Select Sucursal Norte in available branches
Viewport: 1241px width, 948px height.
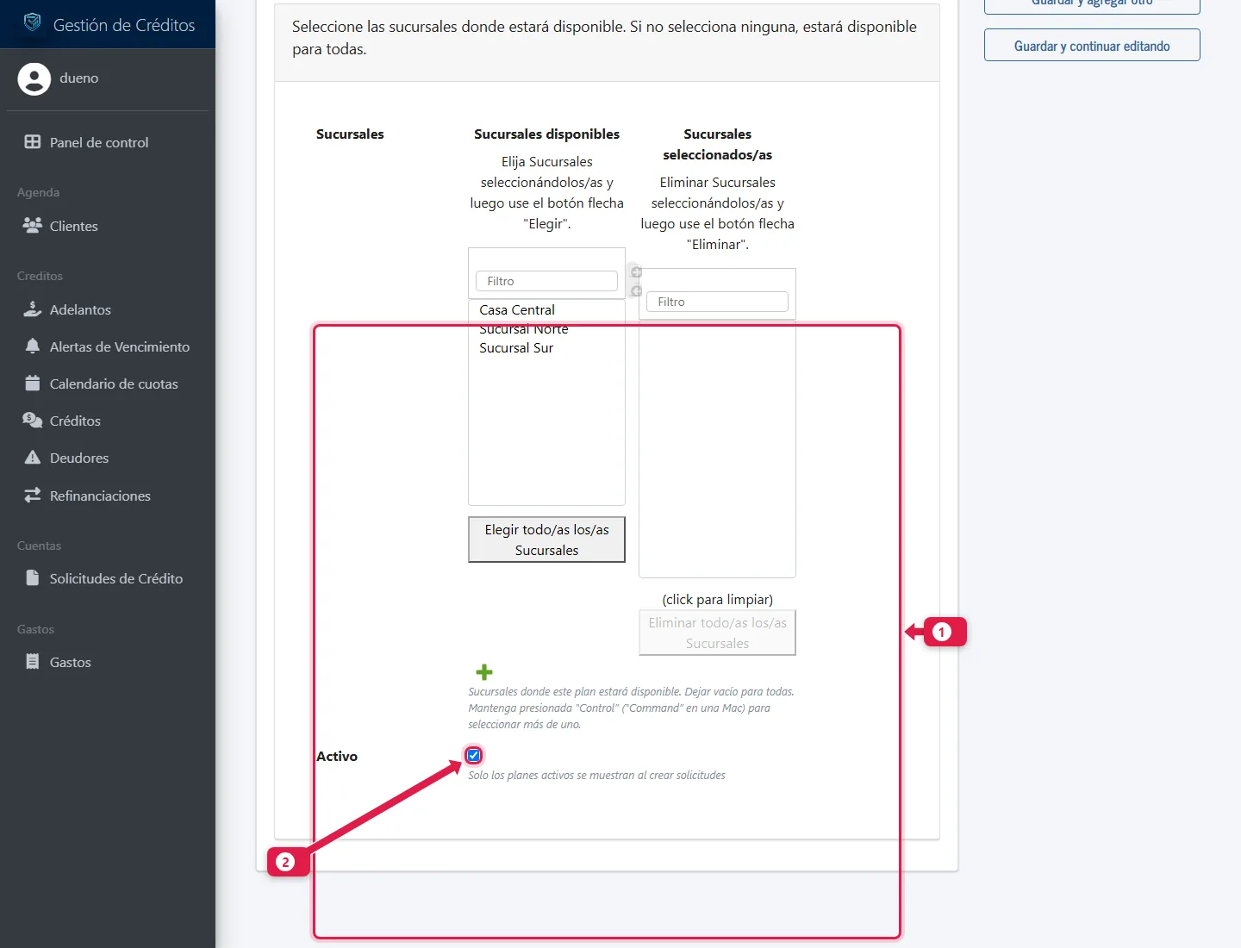point(546,328)
